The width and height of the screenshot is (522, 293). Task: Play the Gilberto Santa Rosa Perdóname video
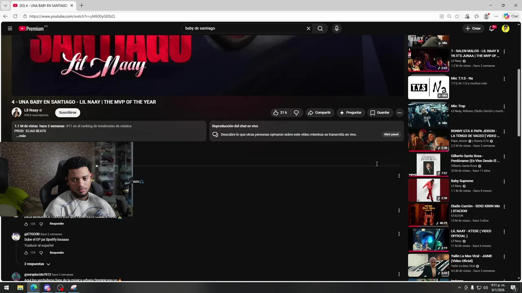428,165
